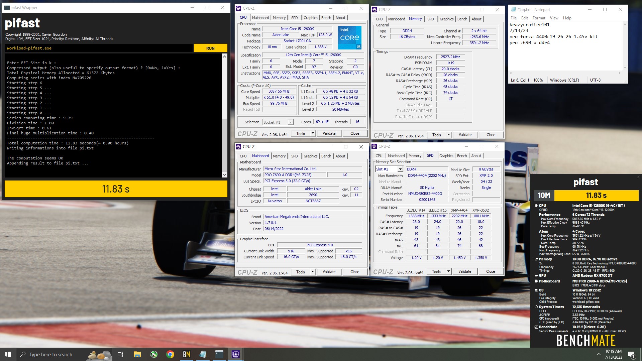Expand Tools dropdown arrow in Memory tab window
Viewport: 642px width, 361px height.
click(x=449, y=135)
